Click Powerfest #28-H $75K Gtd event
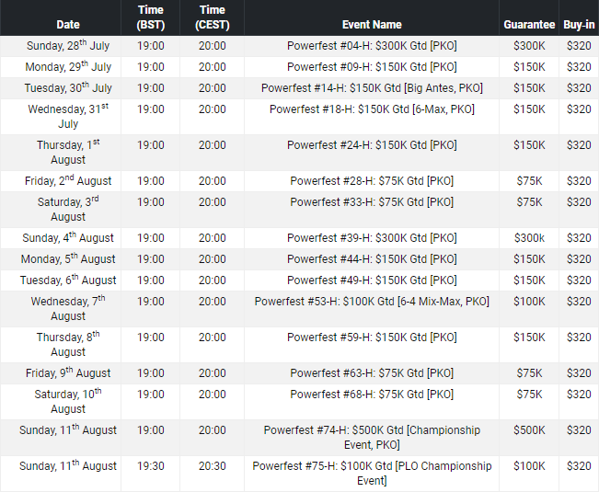 372,181
